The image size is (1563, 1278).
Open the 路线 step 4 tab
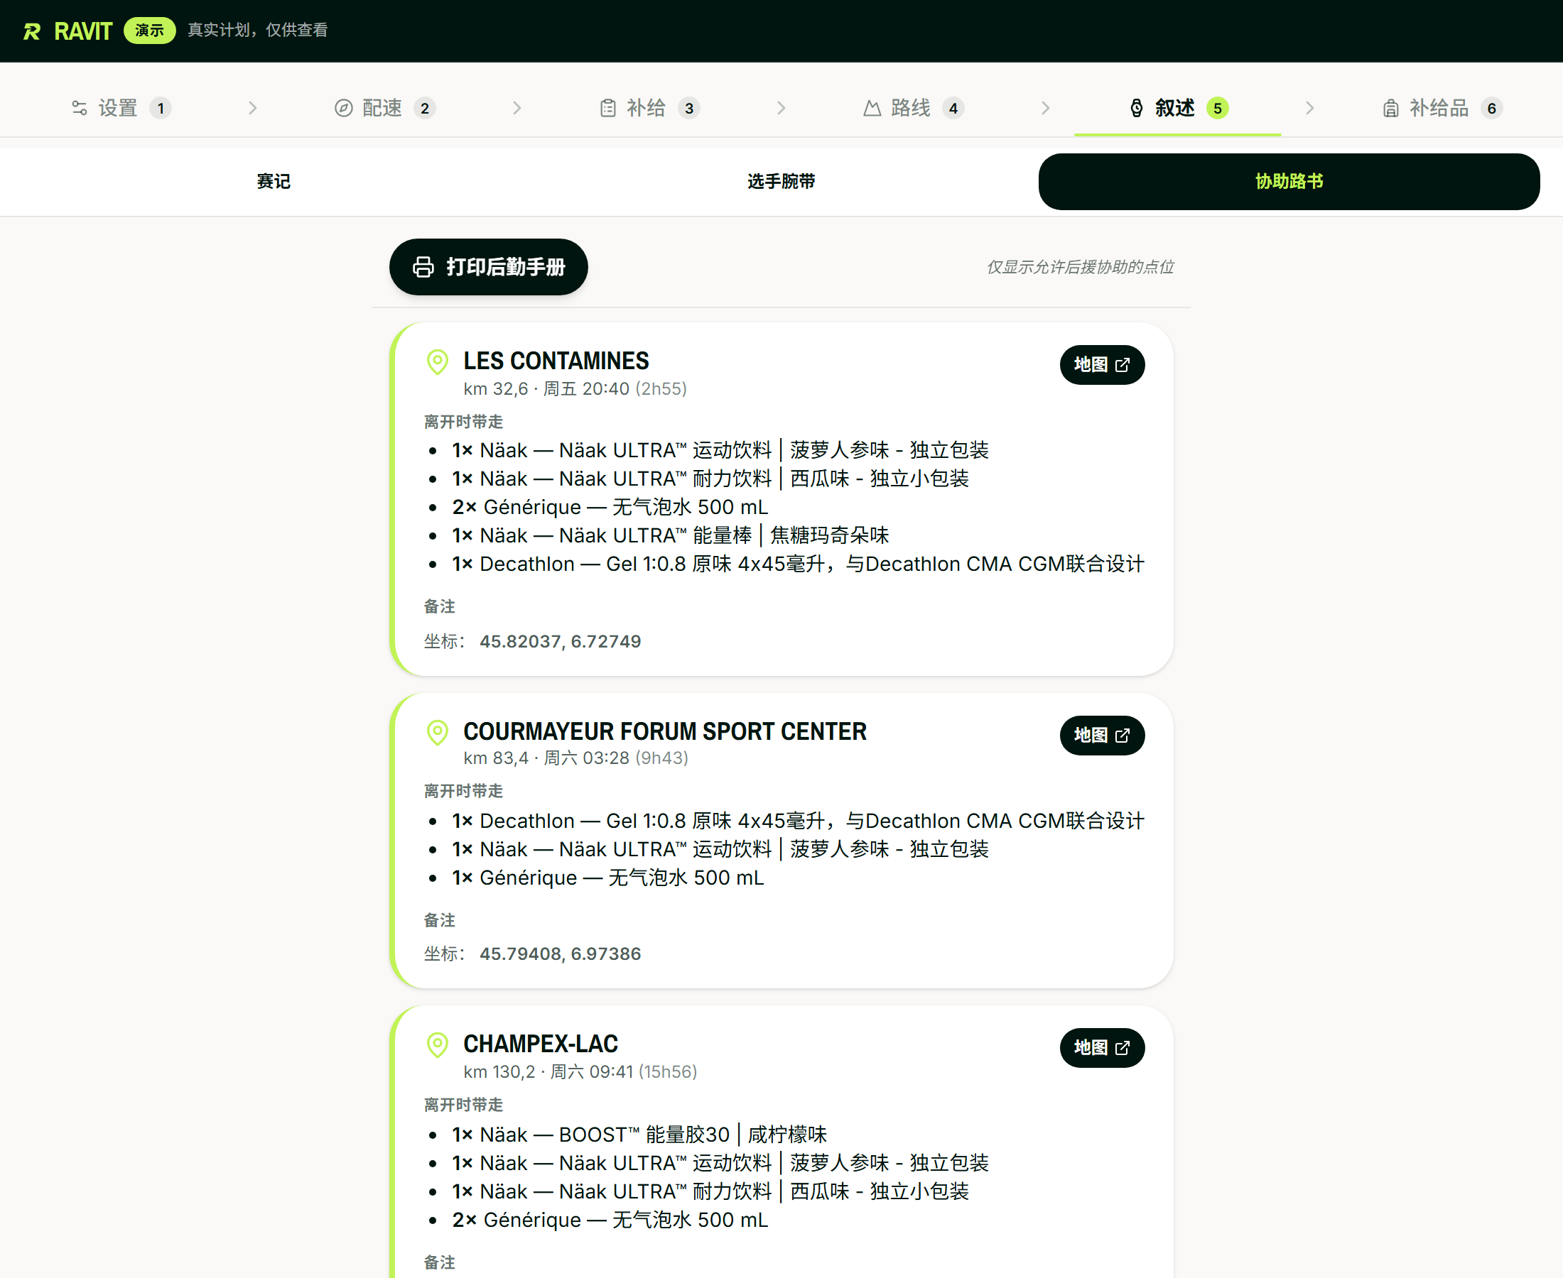[x=914, y=108]
